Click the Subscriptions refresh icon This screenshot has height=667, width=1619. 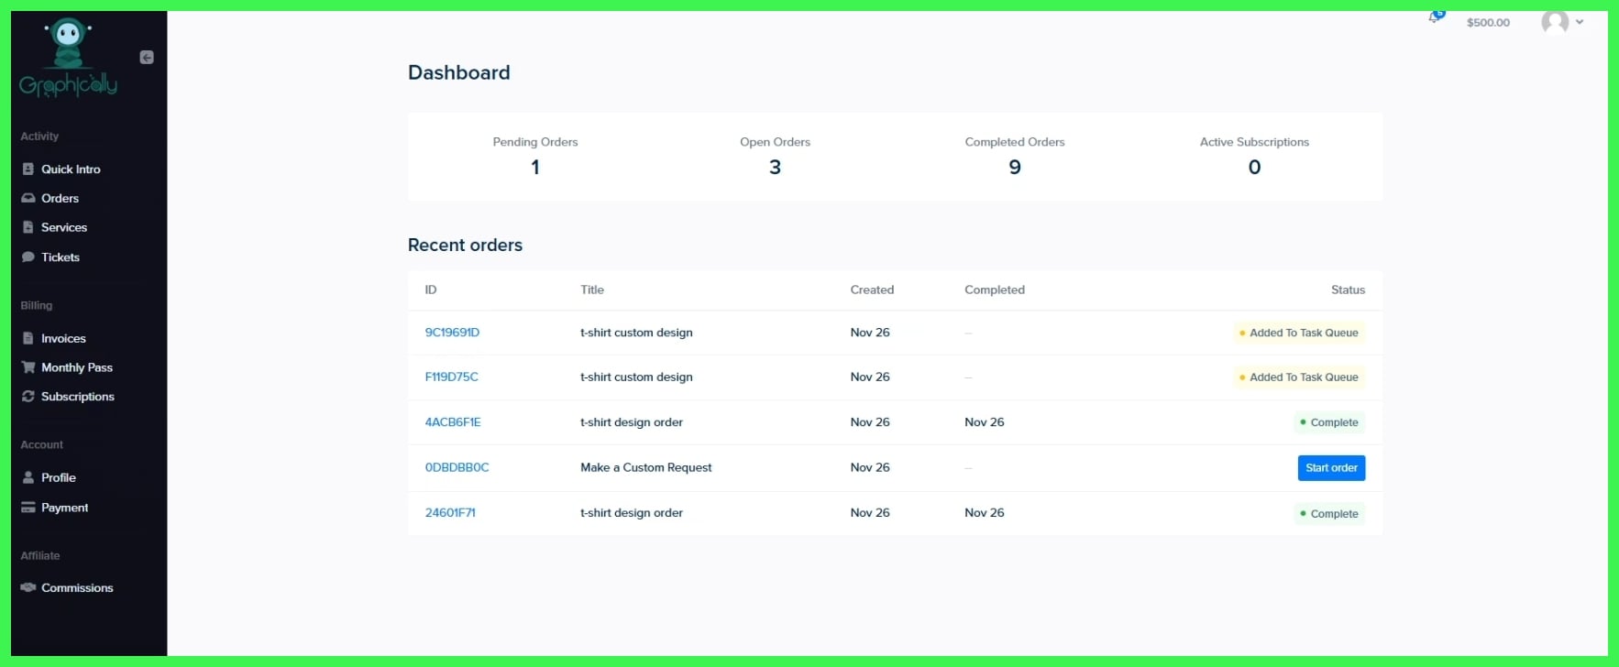click(28, 397)
